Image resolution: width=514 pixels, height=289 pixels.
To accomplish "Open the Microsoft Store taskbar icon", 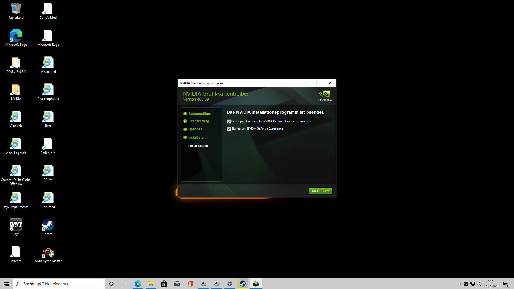I will [x=164, y=284].
